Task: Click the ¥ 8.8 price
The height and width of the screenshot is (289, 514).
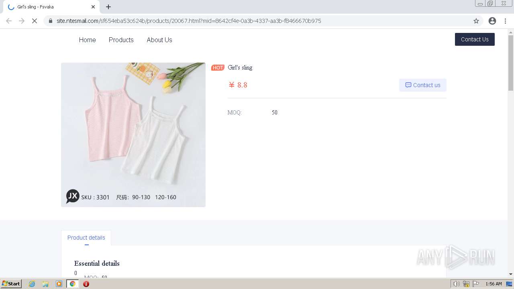Action: [238, 85]
